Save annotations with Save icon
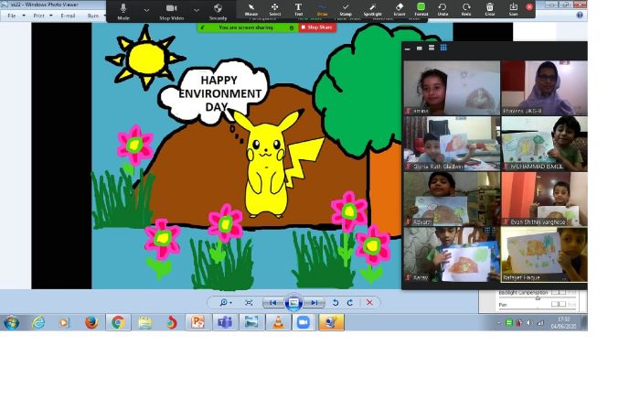This screenshot has width=640, height=411. tap(513, 10)
